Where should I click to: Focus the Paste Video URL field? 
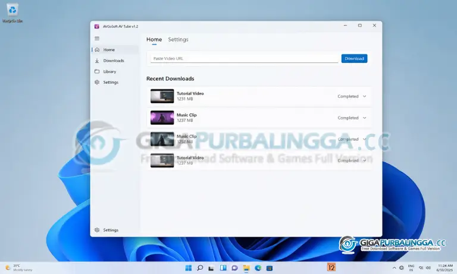point(244,58)
